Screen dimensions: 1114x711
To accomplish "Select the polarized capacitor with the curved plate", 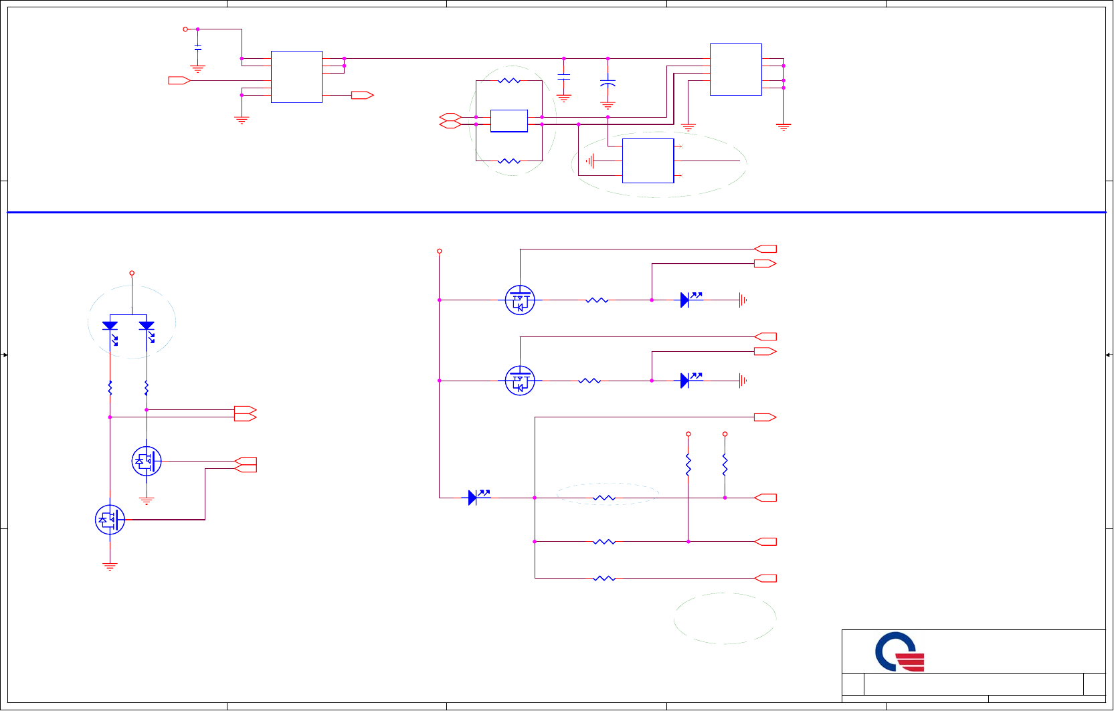I will (608, 84).
